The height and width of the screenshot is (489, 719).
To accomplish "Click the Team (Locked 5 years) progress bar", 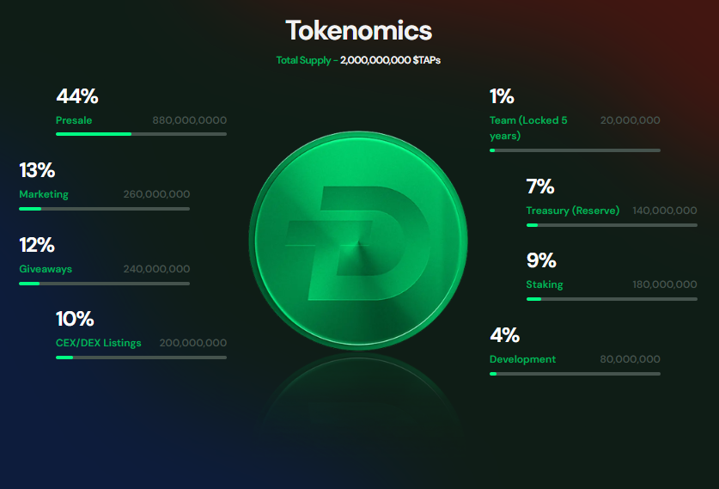I will pyautogui.click(x=575, y=150).
